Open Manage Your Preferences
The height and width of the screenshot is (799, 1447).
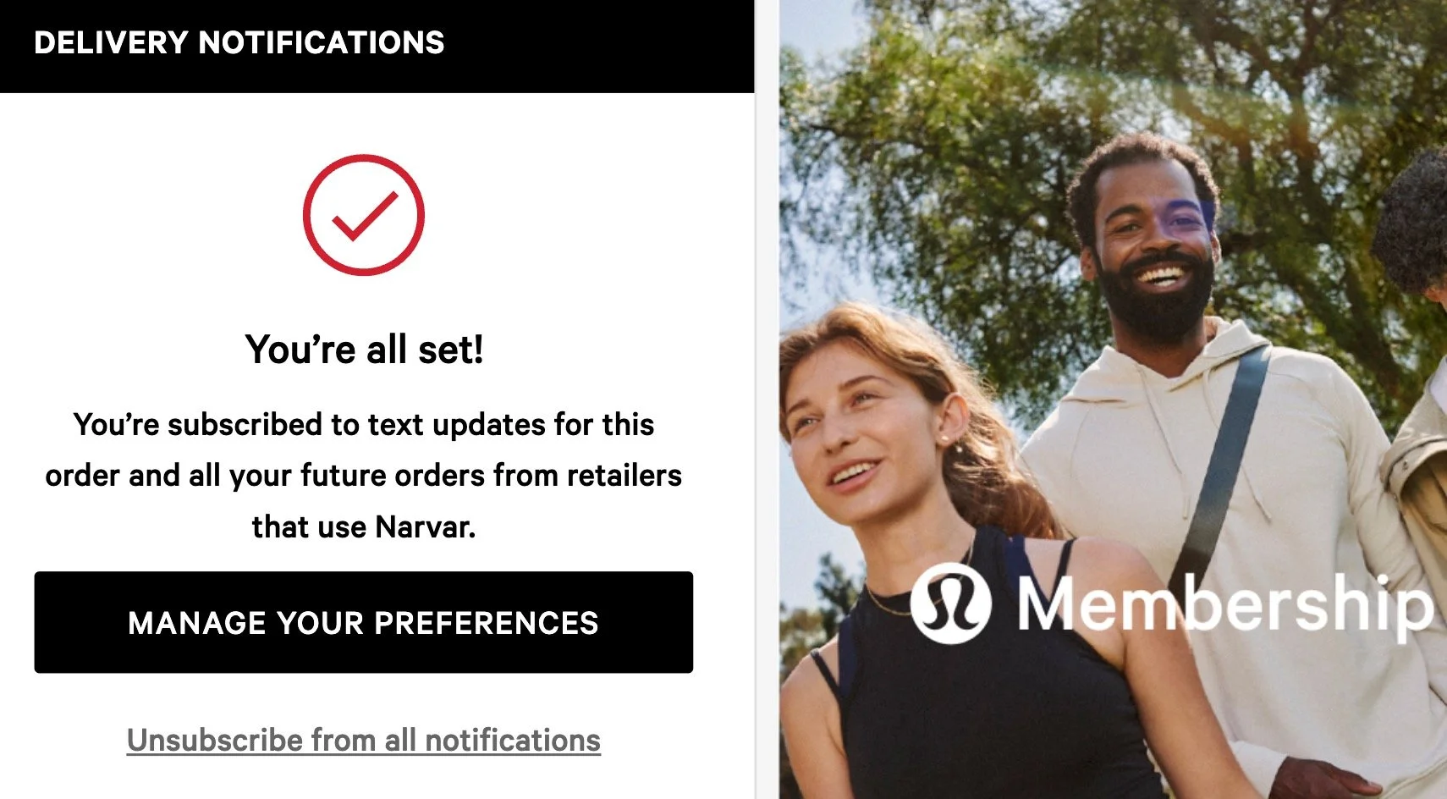point(364,622)
